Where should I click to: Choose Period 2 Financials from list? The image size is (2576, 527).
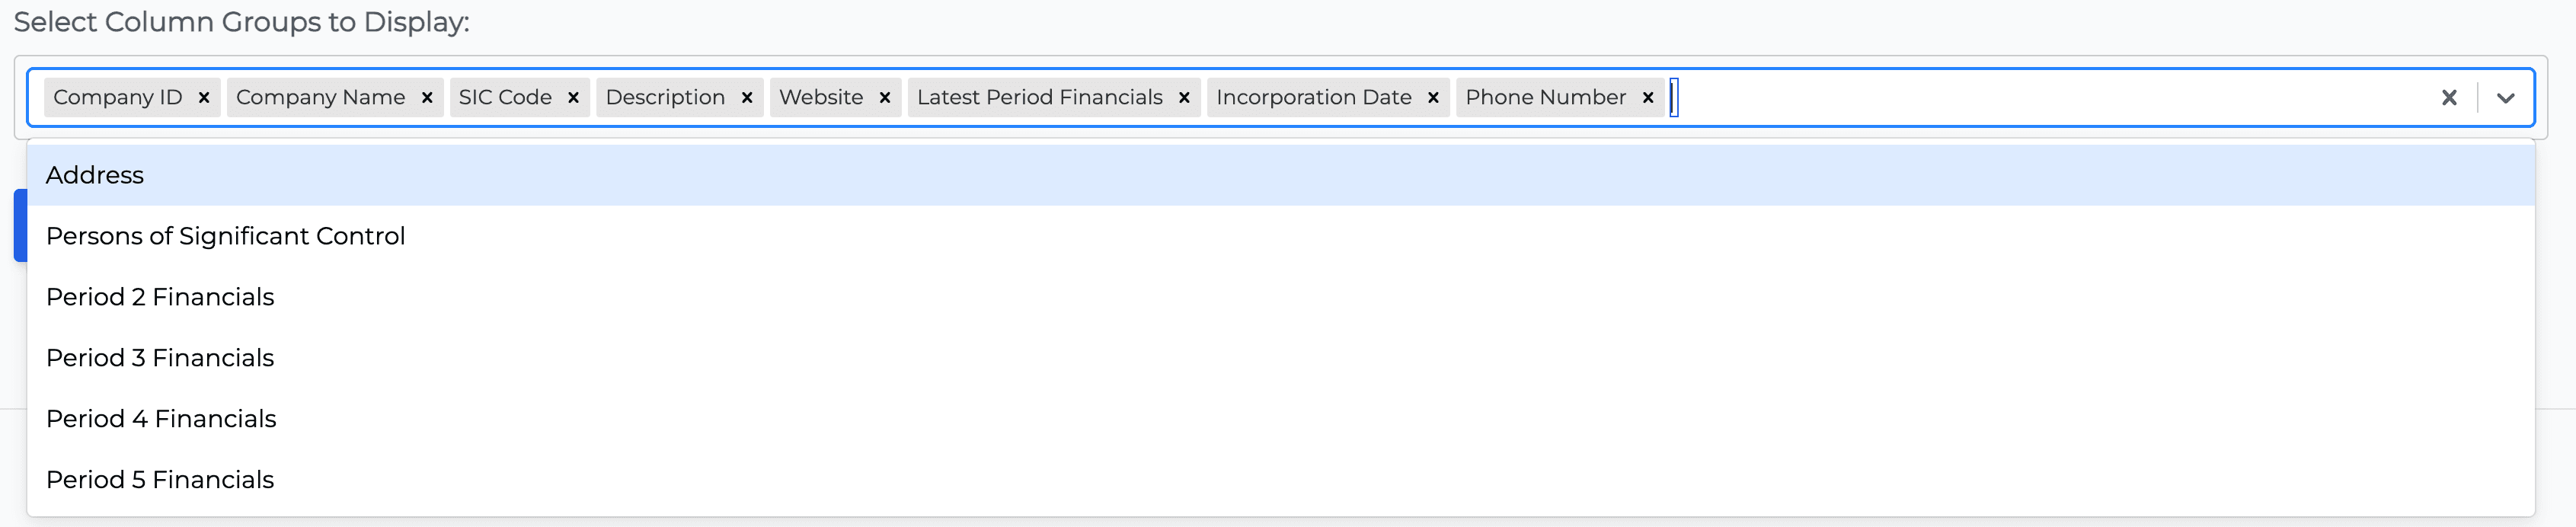(x=160, y=297)
